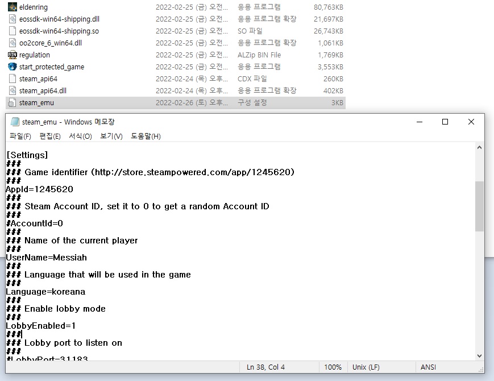The width and height of the screenshot is (494, 381).
Task: Click the start_protected_game application icon
Action: (x=13, y=67)
